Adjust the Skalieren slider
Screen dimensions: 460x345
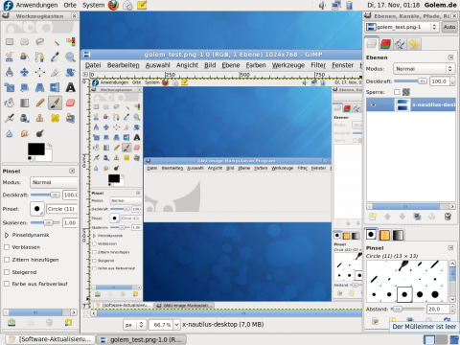[x=45, y=222]
